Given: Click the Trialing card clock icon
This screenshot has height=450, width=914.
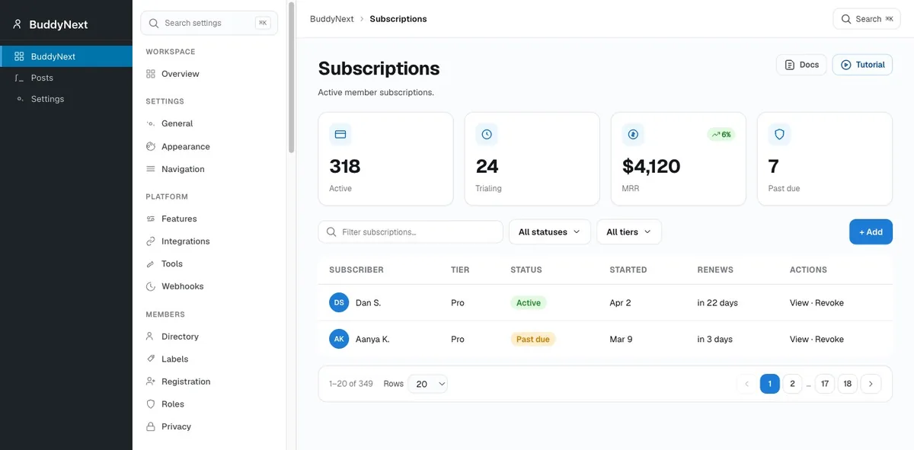Looking at the screenshot, I should [x=487, y=135].
